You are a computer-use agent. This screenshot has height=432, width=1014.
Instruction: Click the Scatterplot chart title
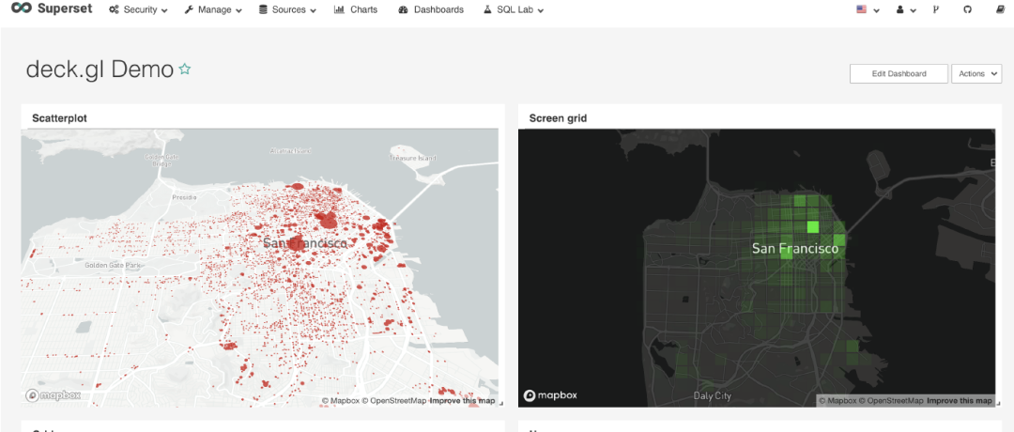[59, 118]
